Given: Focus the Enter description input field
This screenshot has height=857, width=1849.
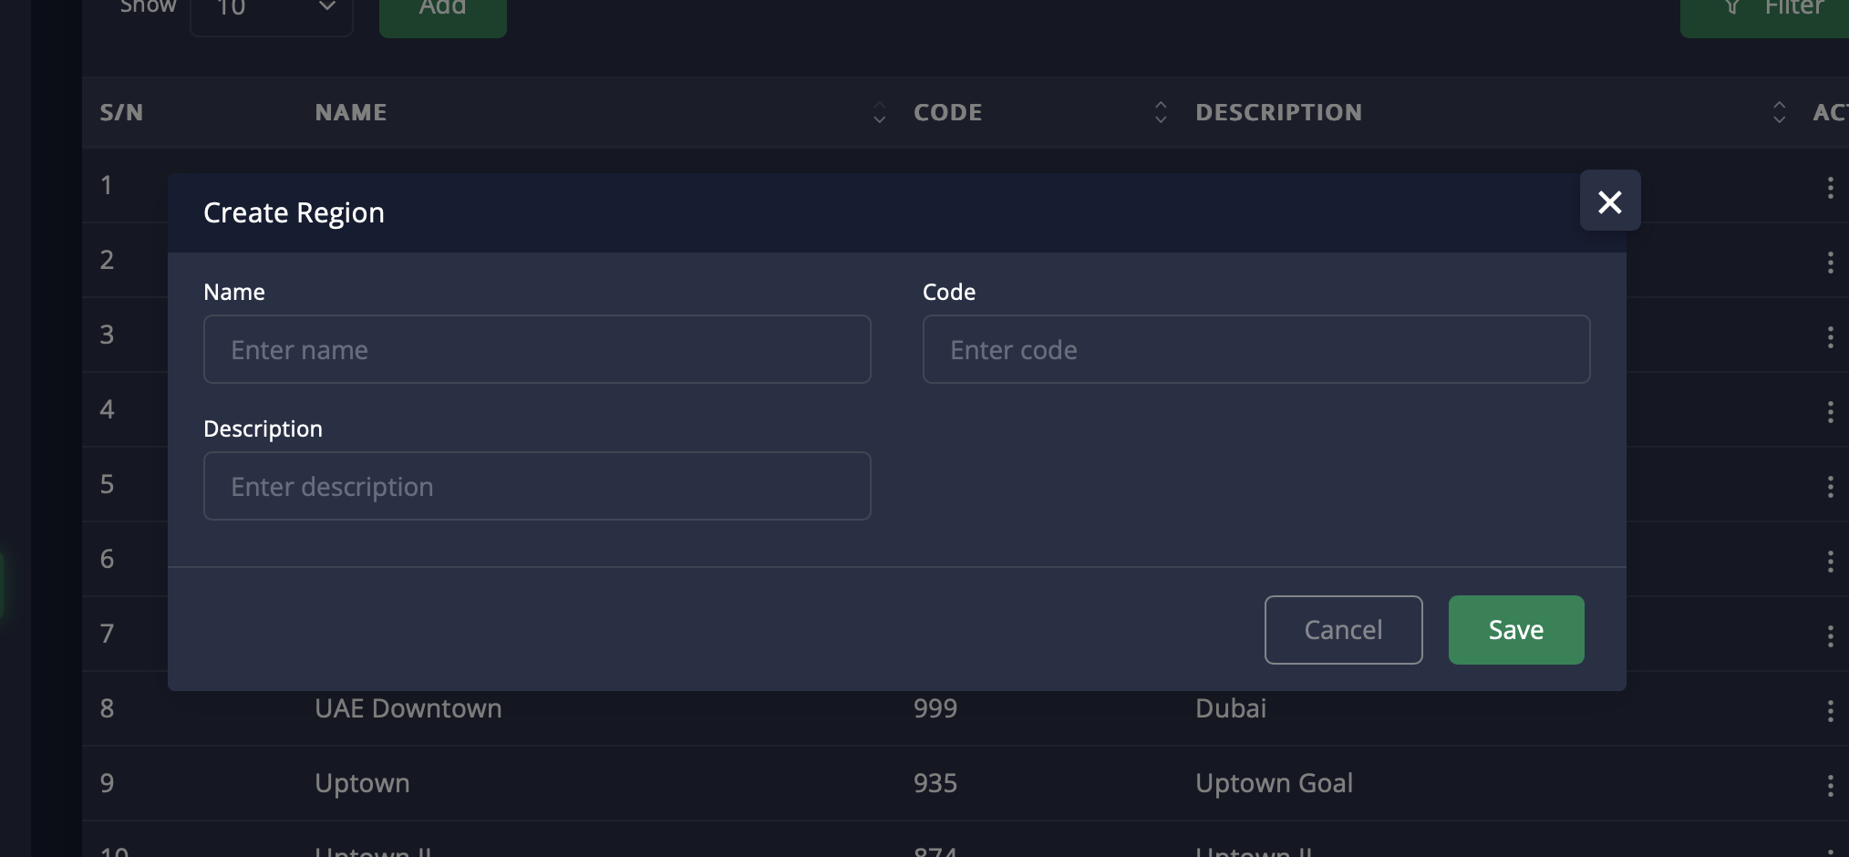Looking at the screenshot, I should pos(537,486).
